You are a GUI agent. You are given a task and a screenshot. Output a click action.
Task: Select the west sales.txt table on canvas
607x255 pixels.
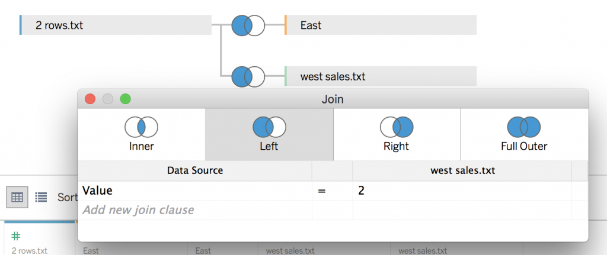(380, 76)
